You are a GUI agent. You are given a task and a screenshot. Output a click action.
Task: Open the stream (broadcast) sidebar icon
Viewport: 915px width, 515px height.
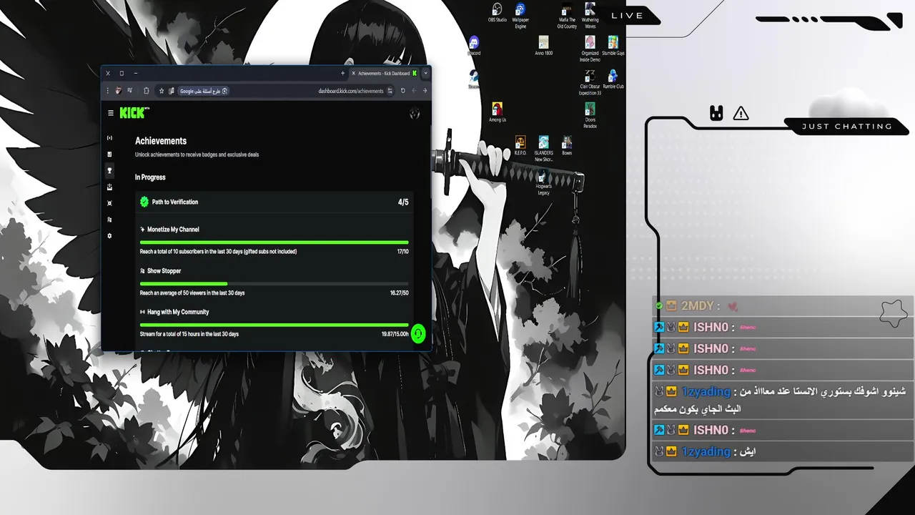[109, 138]
